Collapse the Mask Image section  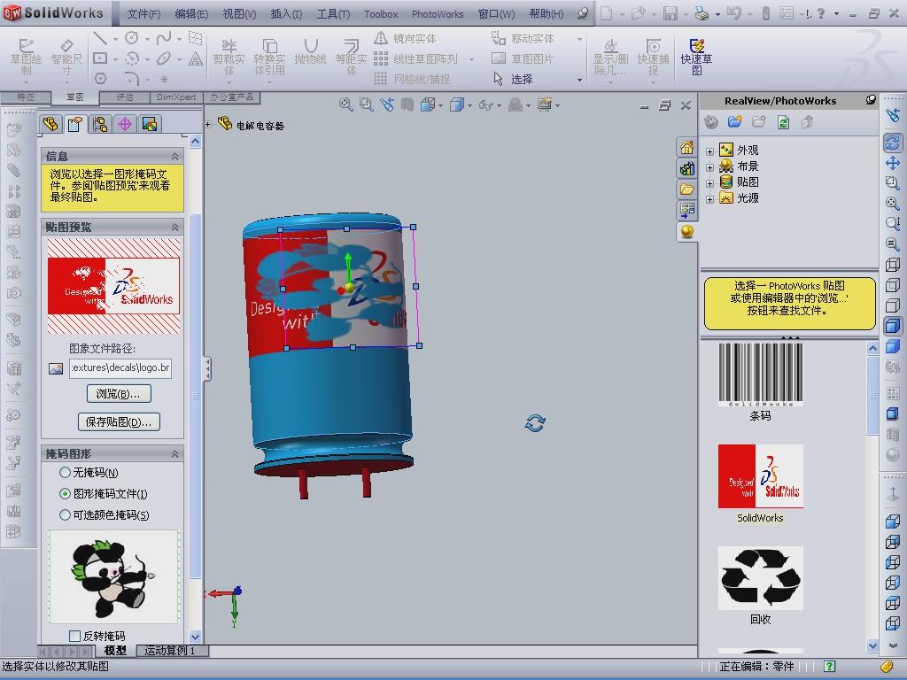pyautogui.click(x=174, y=454)
